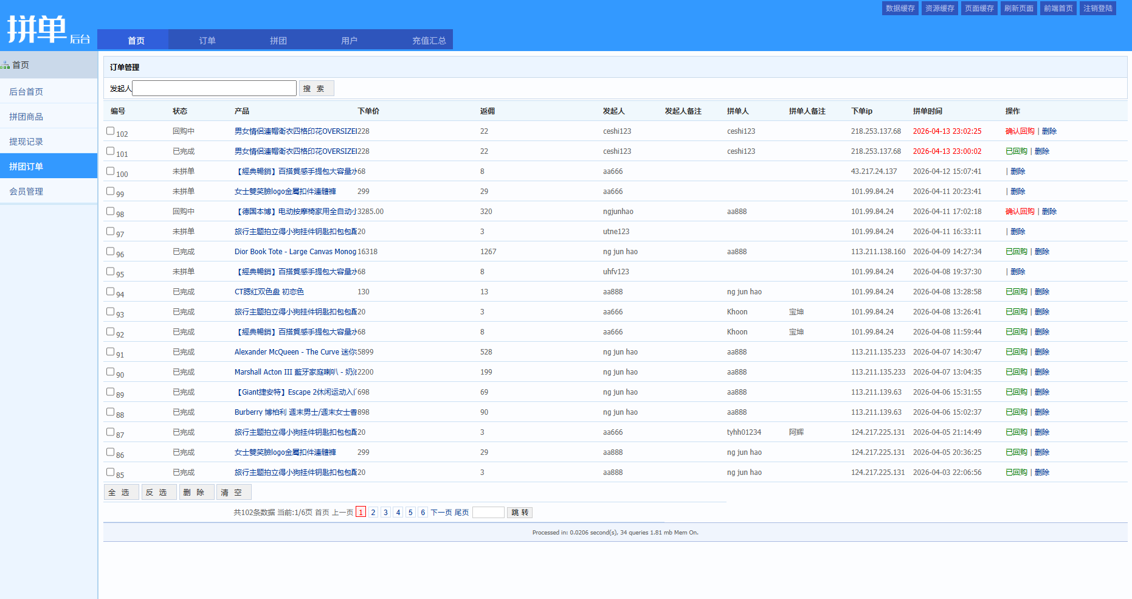
Task: Click the home icon beside 首页 in sidebar
Action: [x=5, y=65]
